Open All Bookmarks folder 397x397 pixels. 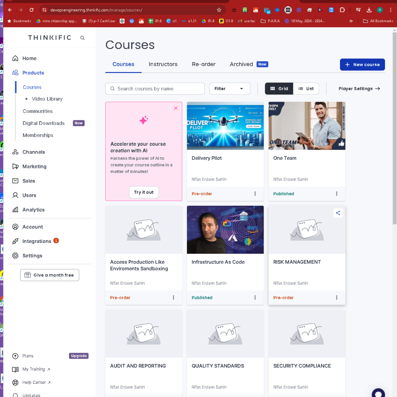[x=378, y=21]
